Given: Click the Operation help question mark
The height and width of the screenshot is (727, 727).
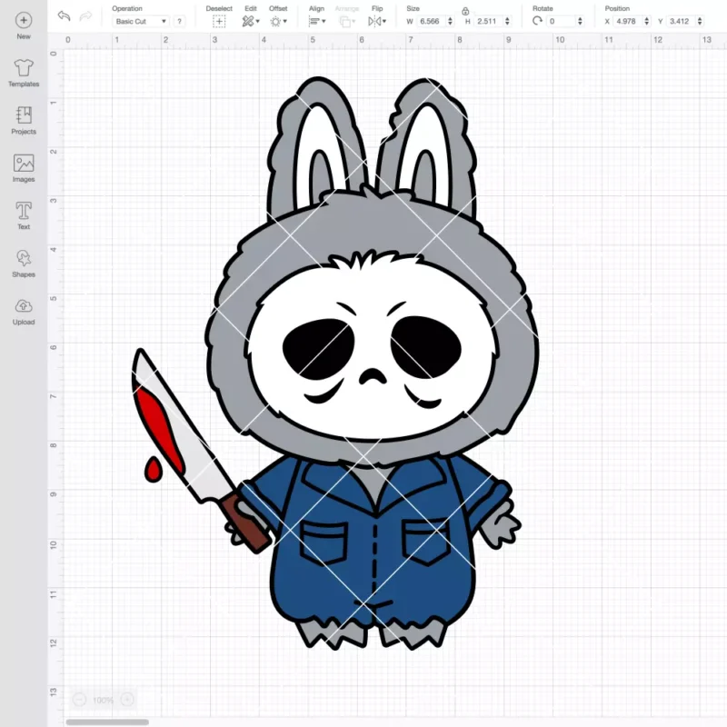Looking at the screenshot, I should (179, 21).
